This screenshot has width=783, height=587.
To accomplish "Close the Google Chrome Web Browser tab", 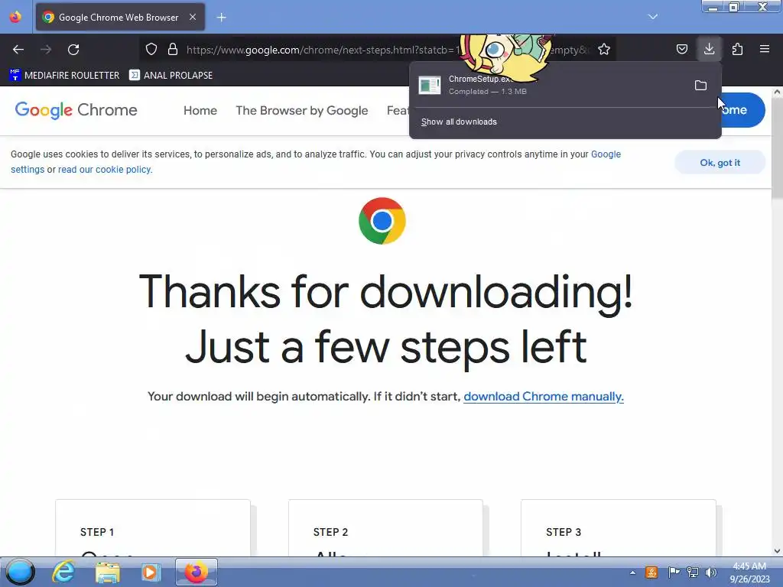I will click(x=193, y=17).
